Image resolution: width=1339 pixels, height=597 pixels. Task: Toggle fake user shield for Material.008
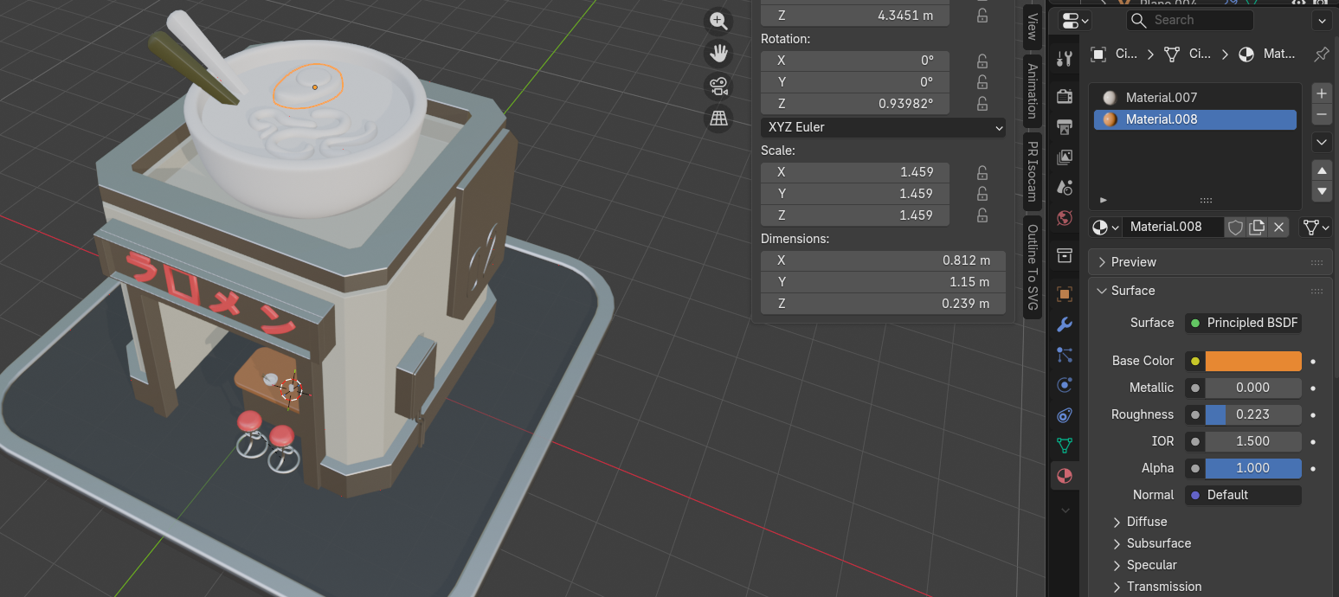[x=1235, y=227]
